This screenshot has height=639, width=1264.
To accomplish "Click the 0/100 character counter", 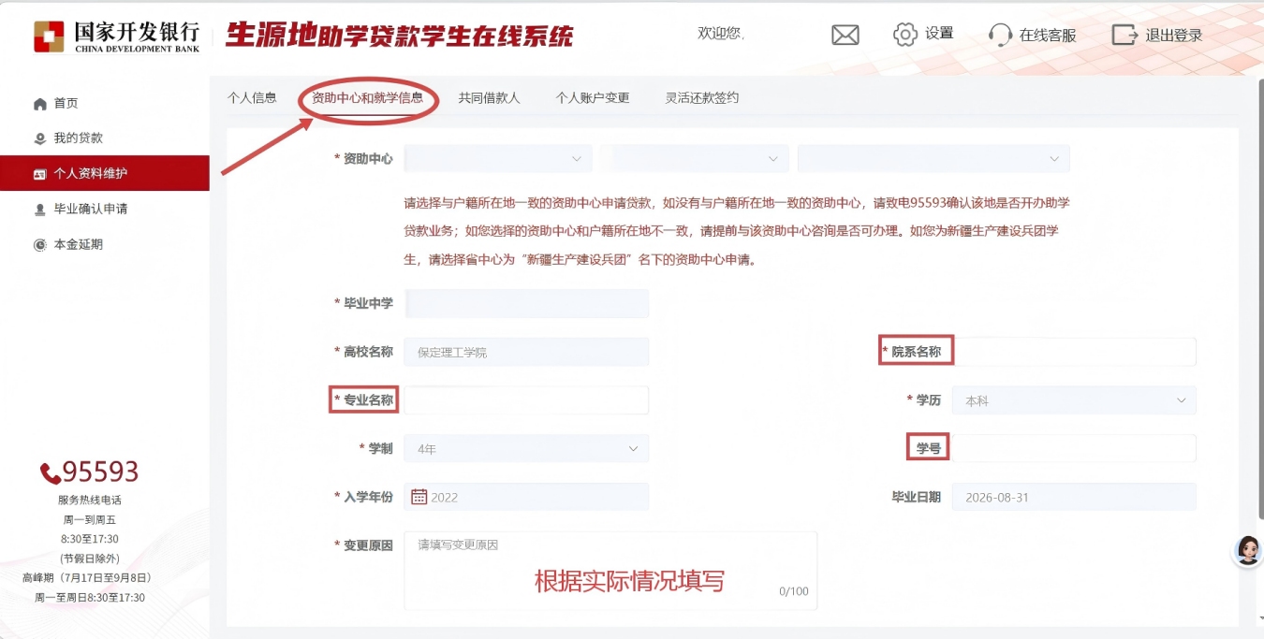I will coord(793,591).
